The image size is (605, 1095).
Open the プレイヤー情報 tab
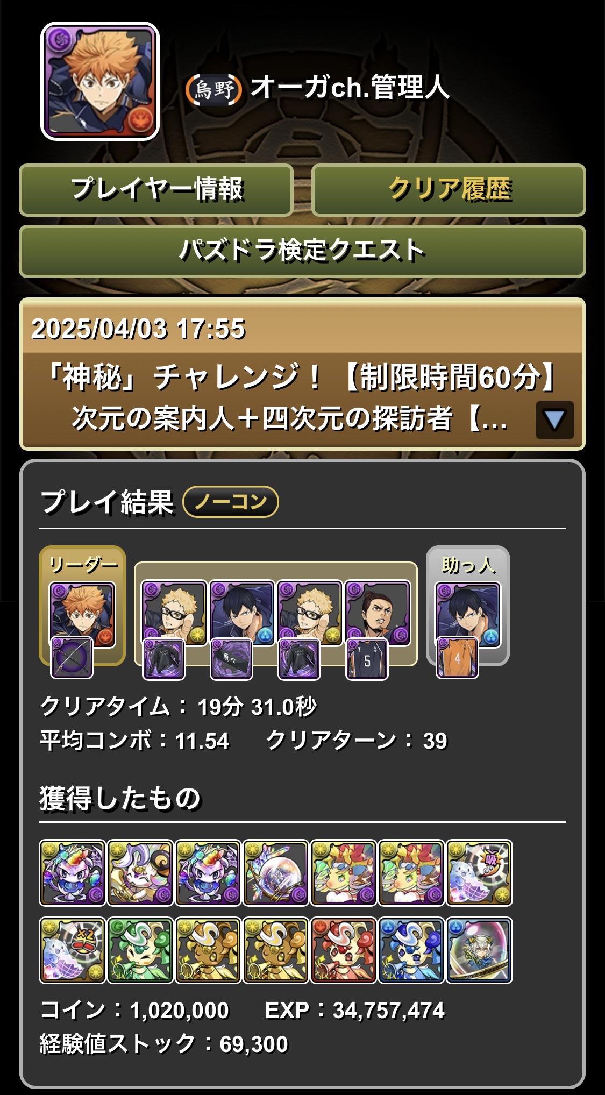[x=156, y=190]
